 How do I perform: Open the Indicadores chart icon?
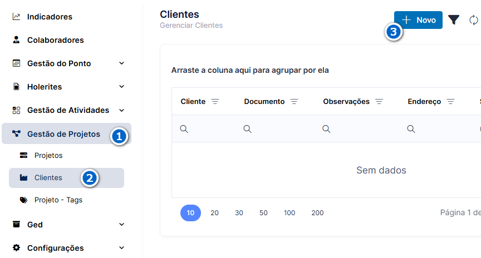coord(16,17)
